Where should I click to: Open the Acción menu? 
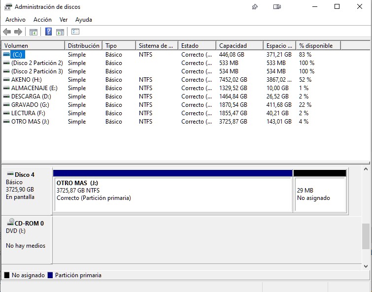42,20
